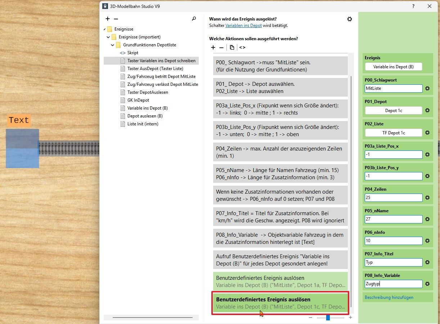
Task: Click the Depot 1c selection button
Action: pyautogui.click(x=394, y=111)
